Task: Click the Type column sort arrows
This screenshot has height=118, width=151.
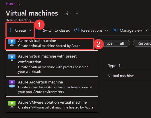Action: (121, 66)
